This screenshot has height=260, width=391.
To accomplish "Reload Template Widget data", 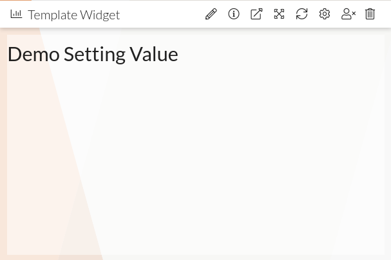I will coord(301,14).
